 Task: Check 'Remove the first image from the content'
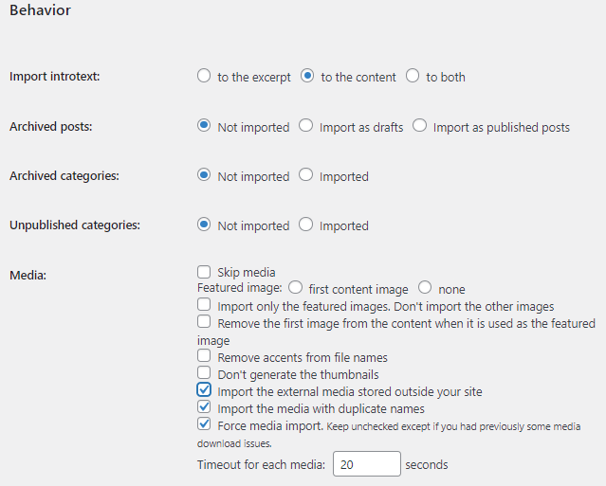tap(204, 321)
